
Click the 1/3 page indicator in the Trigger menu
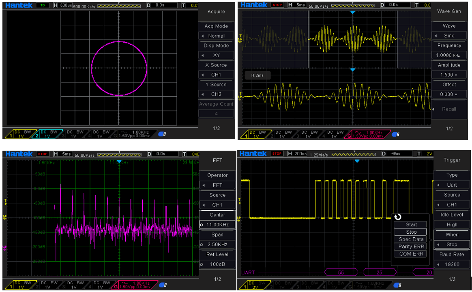[x=452, y=279]
